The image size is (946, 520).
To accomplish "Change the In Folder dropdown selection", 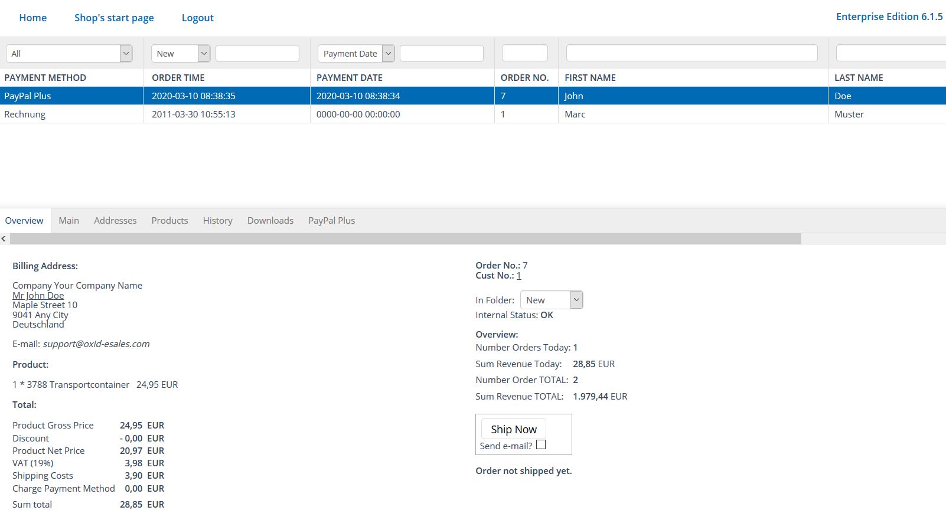I will [551, 300].
